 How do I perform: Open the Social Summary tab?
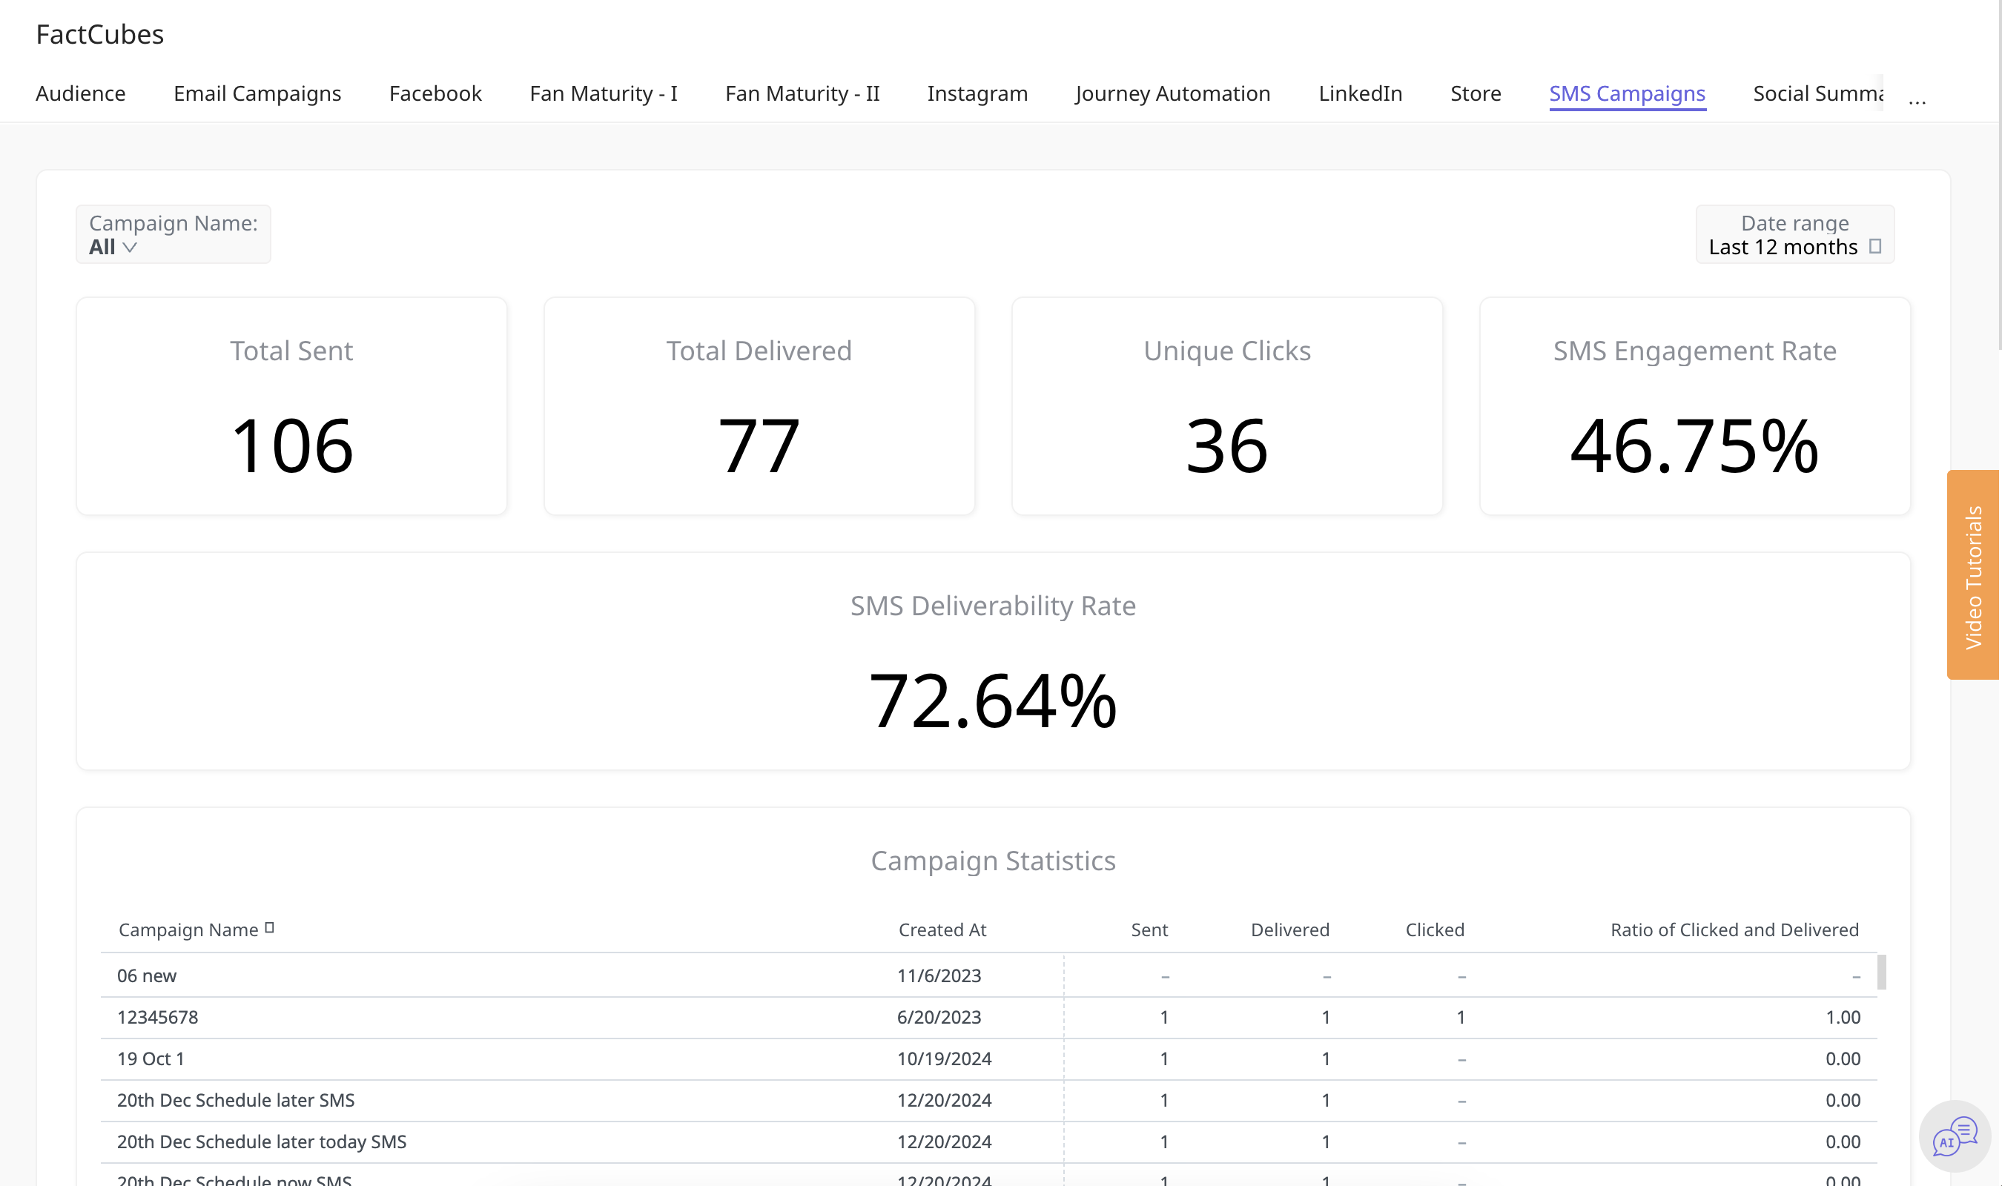[1818, 93]
